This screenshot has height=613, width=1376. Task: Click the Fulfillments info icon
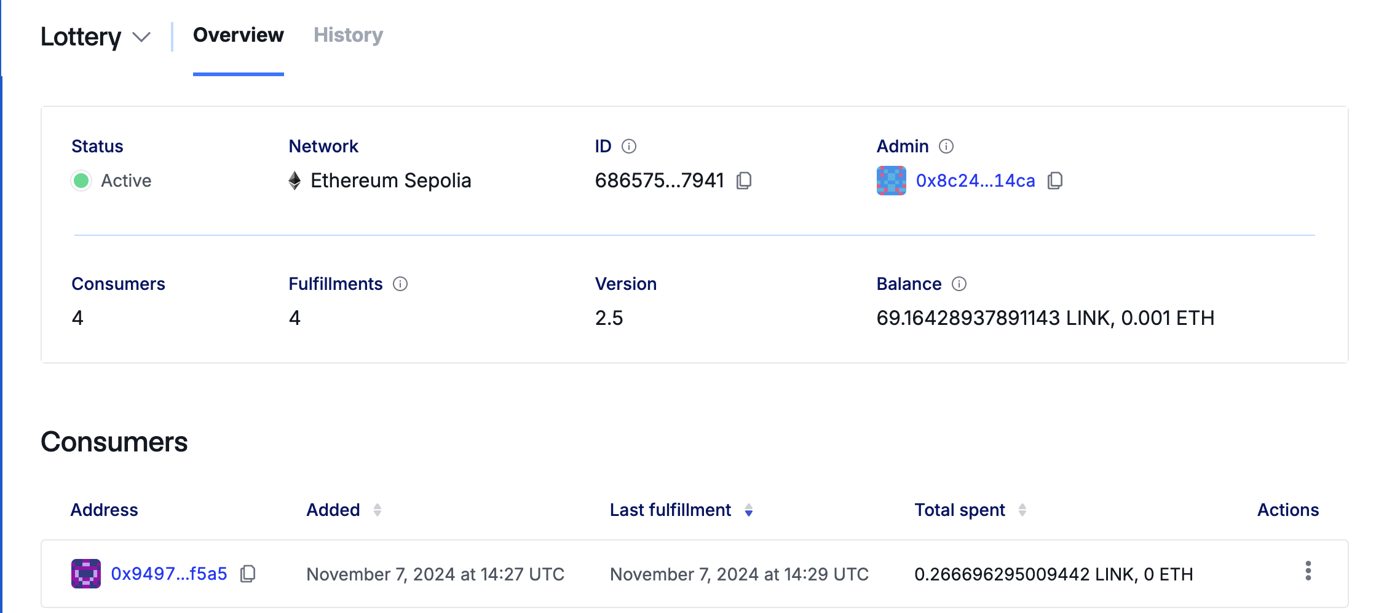[x=400, y=284]
